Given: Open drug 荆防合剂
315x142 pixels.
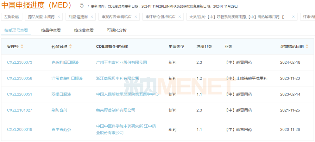Looking at the screenshot, I should [60, 110].
